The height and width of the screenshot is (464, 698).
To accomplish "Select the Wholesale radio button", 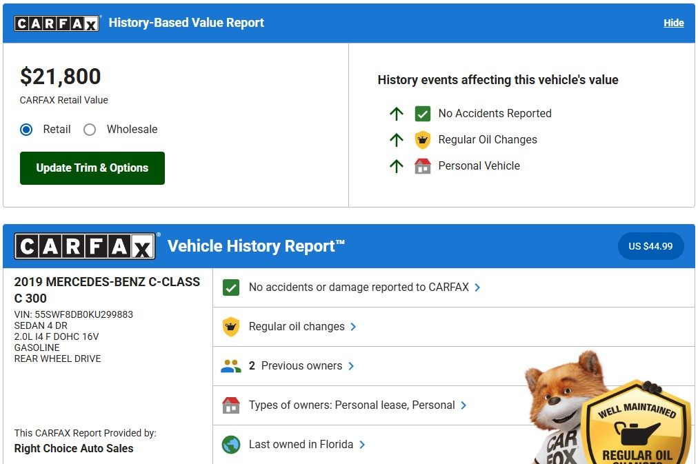I will (x=90, y=130).
